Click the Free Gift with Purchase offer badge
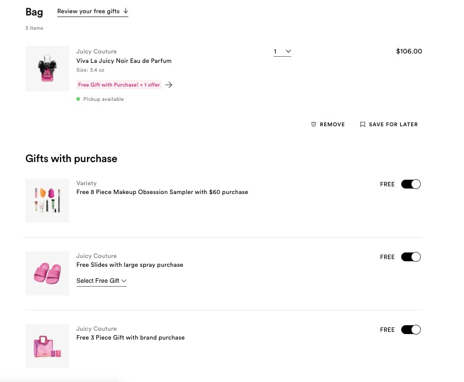 click(x=119, y=85)
